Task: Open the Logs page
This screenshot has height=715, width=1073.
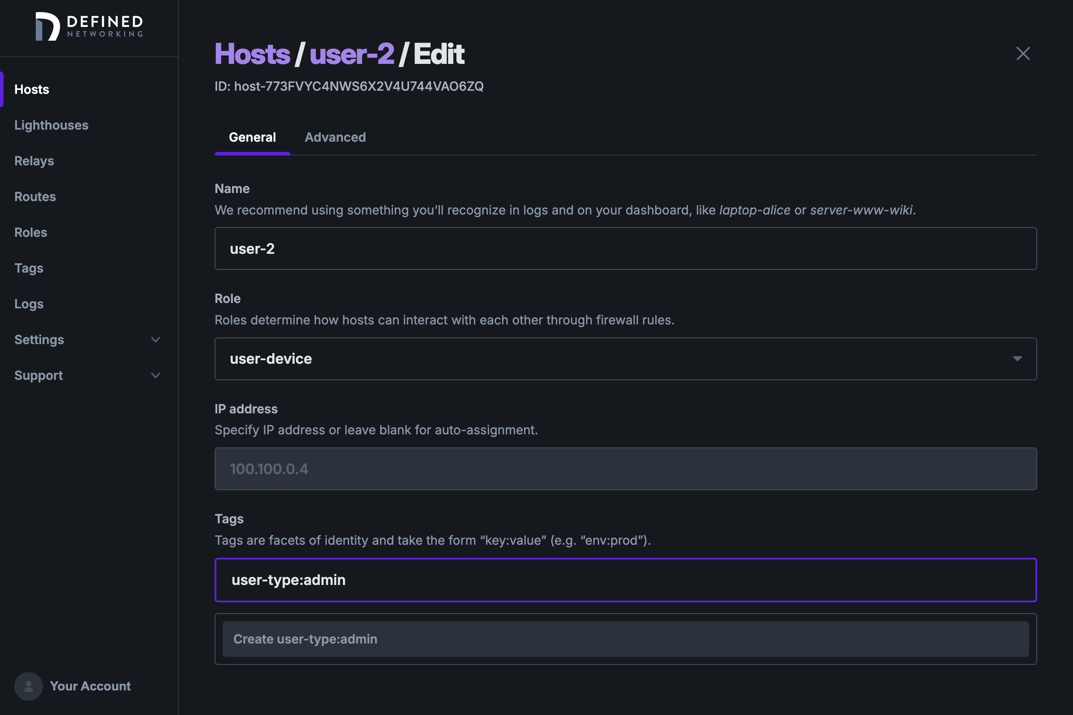Action: [29, 304]
